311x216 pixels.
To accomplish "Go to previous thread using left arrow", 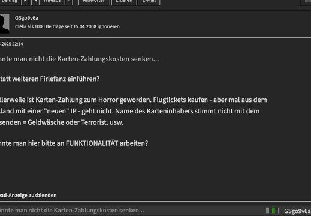I will pyautogui.click(x=35, y=1).
